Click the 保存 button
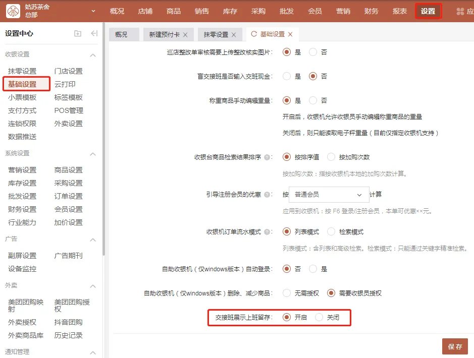Screen dimensions: 474x358 455,346
